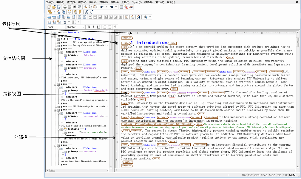Click the insert markup tag icon
This screenshot has height=179, width=301.
[50, 12]
